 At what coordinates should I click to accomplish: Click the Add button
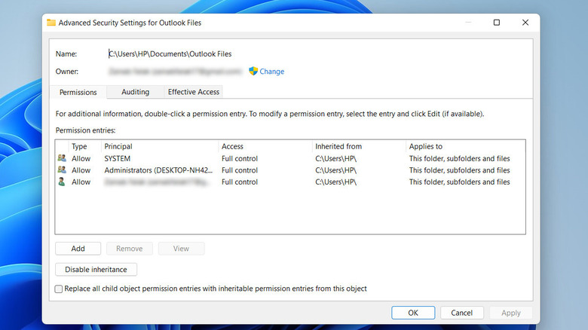pyautogui.click(x=78, y=248)
